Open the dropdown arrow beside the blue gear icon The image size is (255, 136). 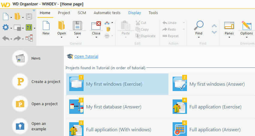[x=11, y=28]
